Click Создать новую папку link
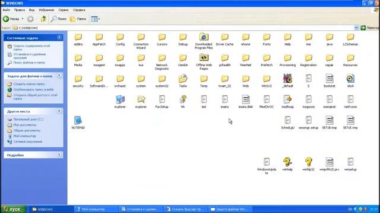 click(x=29, y=84)
